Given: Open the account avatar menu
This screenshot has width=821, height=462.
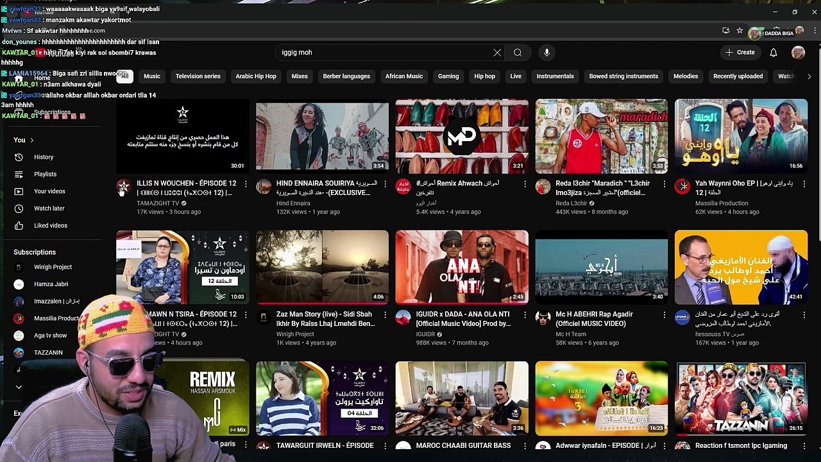Looking at the screenshot, I should (x=798, y=53).
